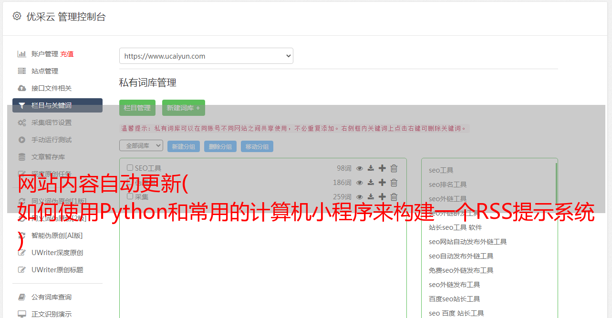
Task: Toggle the eye icon on the 186词 row
Action: click(x=360, y=183)
